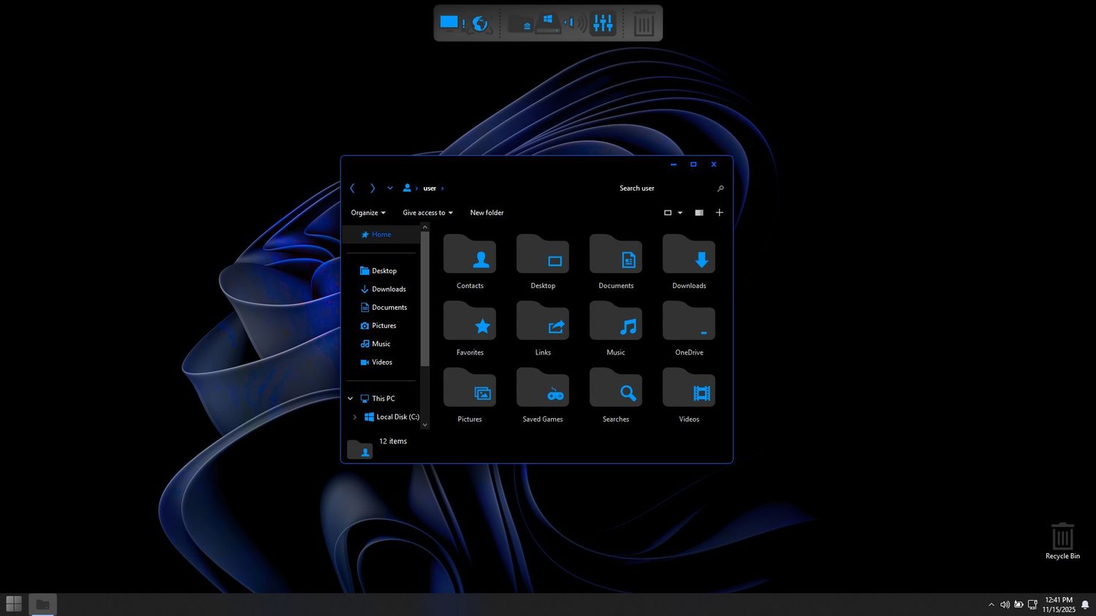Screen dimensions: 1096x616
Task: Open Recycle Bin on the desktop
Action: (x=1062, y=538)
